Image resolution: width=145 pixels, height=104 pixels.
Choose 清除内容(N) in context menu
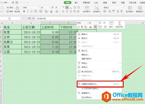point(99,59)
